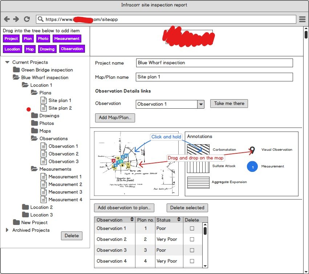The image size is (309, 274).
Task: Collapse the Blue Wharf inspection folder
Action: 16,77
